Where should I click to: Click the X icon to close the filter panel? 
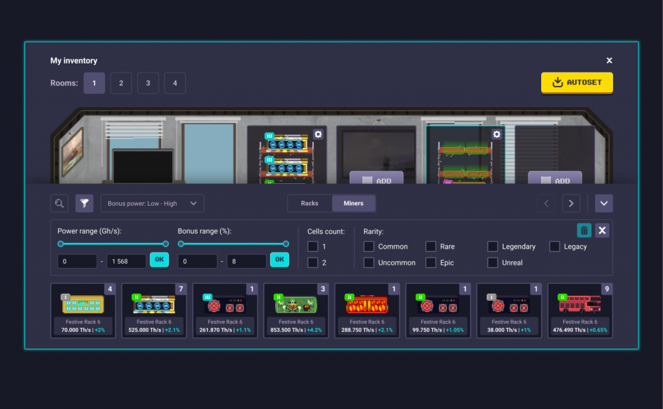601,230
